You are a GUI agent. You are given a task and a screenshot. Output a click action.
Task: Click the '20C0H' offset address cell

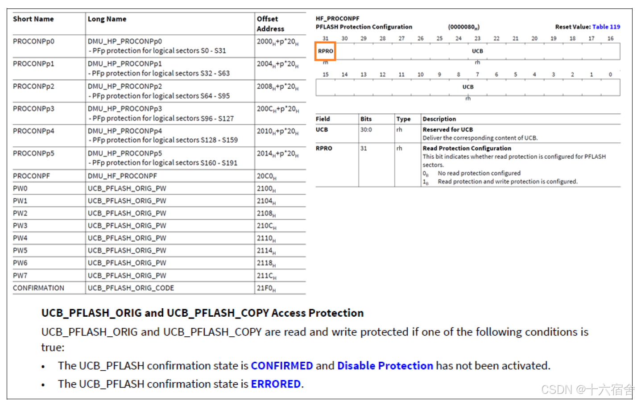[267, 176]
